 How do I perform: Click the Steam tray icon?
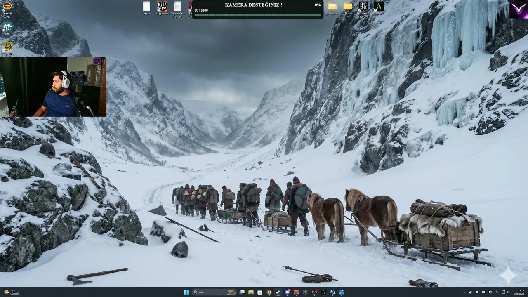[x=470, y=292]
